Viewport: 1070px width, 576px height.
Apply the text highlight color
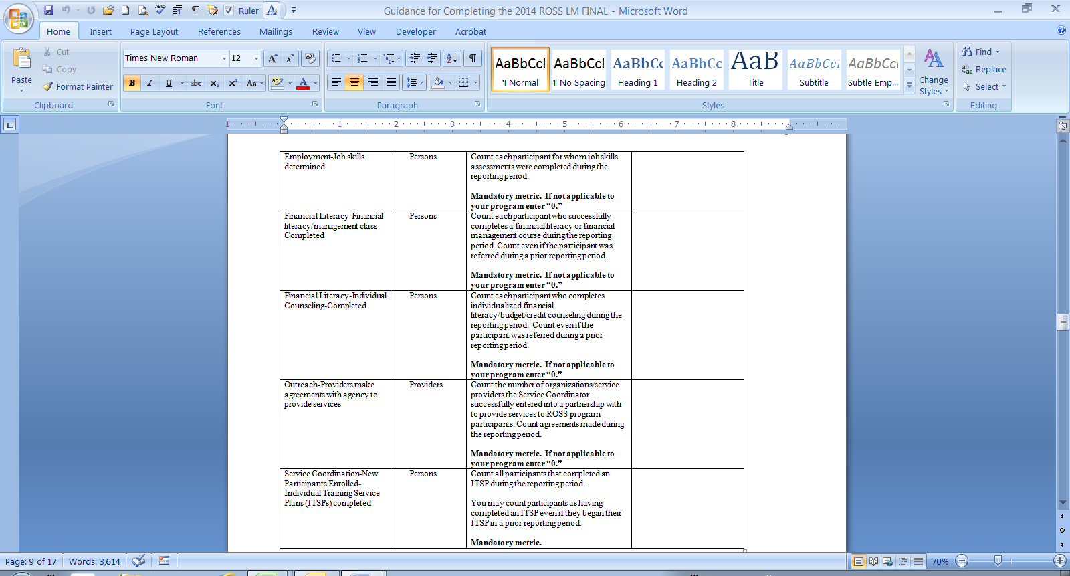[278, 83]
